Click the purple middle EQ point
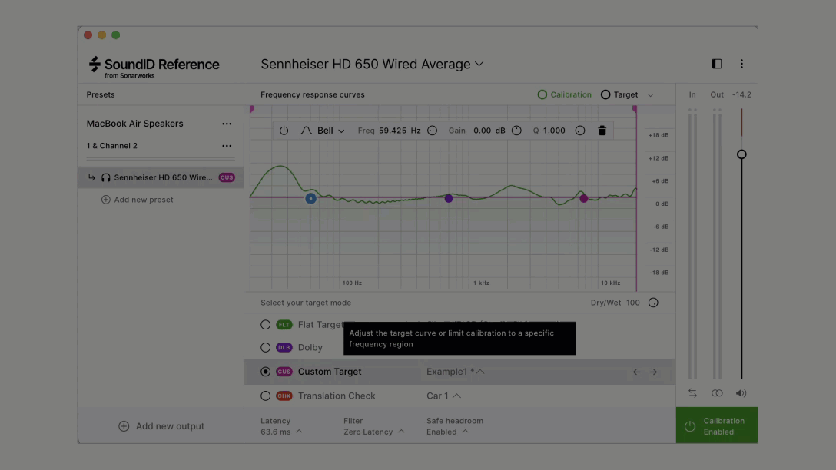 [449, 198]
